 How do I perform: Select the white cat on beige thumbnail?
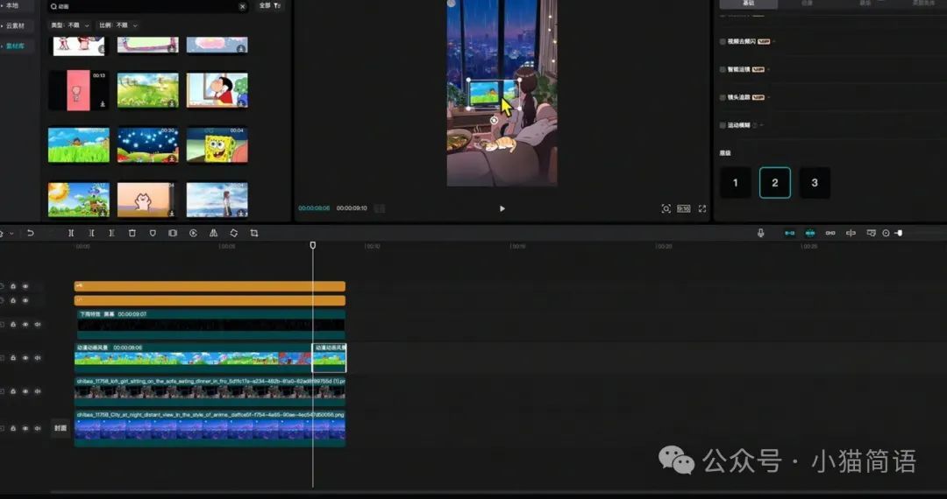[x=148, y=200]
